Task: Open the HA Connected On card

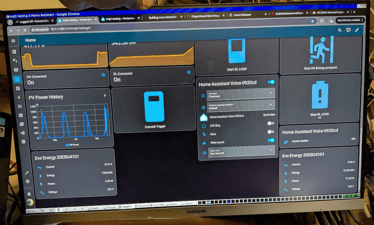Action: (66, 79)
